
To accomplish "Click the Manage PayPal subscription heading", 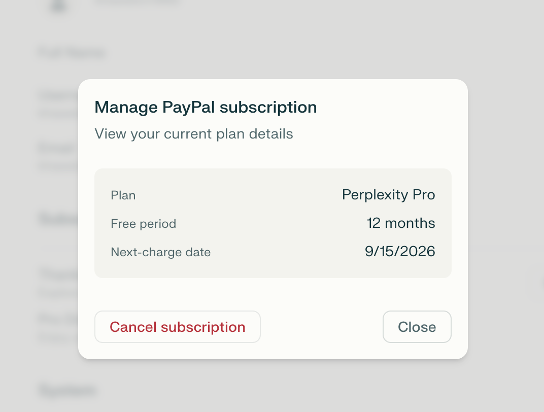I will coord(206,108).
